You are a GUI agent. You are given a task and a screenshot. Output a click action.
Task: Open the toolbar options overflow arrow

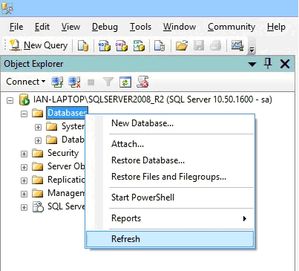[x=252, y=50]
